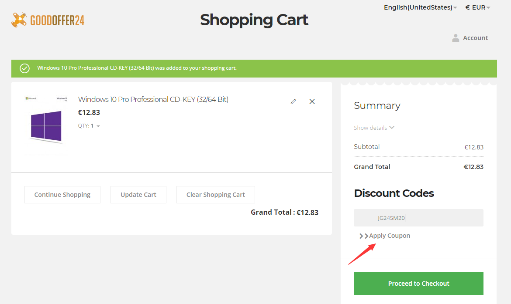The image size is (511, 304).
Task: Click the green success checkmark icon
Action: pos(25,68)
